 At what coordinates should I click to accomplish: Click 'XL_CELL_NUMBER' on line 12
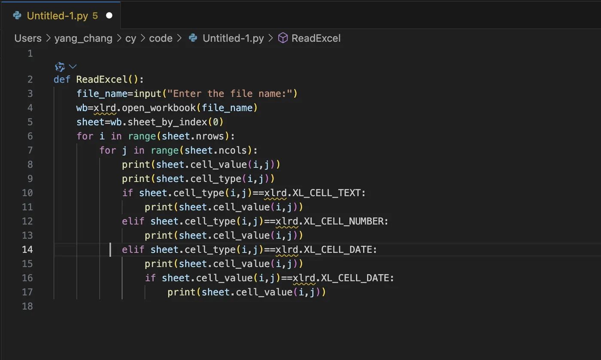[x=343, y=221]
